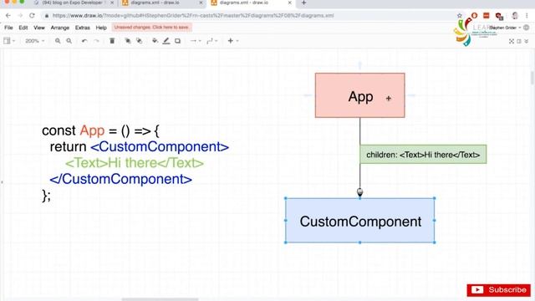Viewport: 535px width, 301px height.
Task: Click Unsaved changes click here to save
Action: (151, 28)
